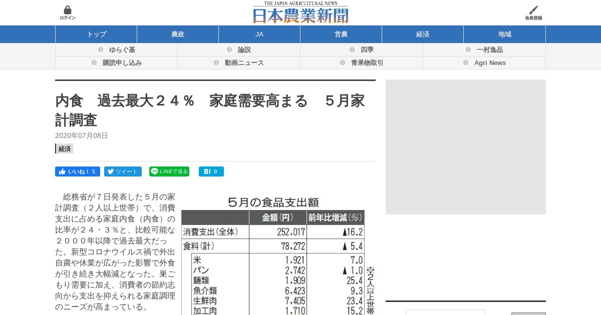The height and width of the screenshot is (315, 601).
Task: Go to the 一村逸品 section
Action: tap(490, 50)
